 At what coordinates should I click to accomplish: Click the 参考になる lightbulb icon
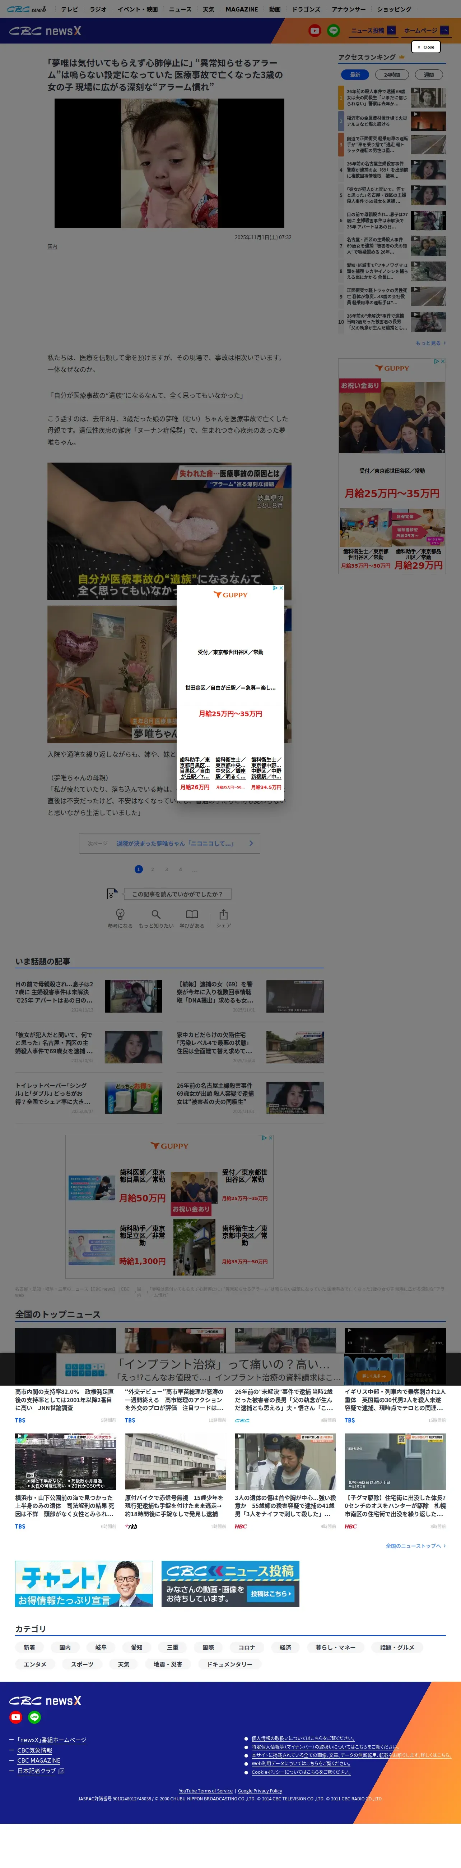120,914
